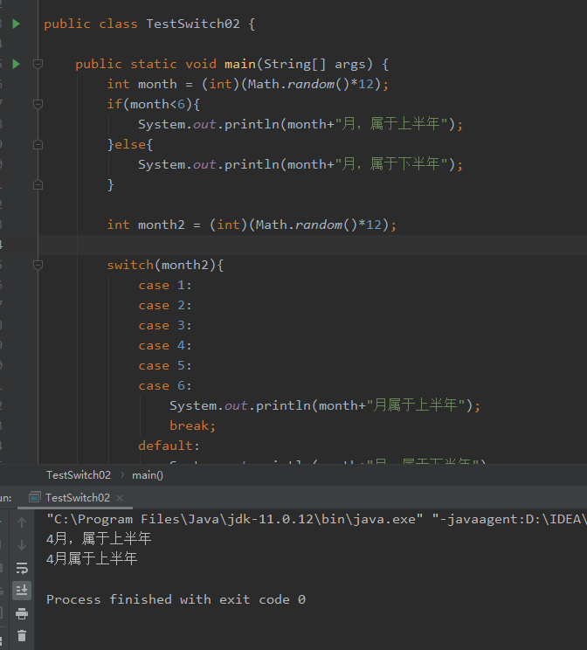587x650 pixels.
Task: Click the java.exe command line in console
Action: (316, 519)
